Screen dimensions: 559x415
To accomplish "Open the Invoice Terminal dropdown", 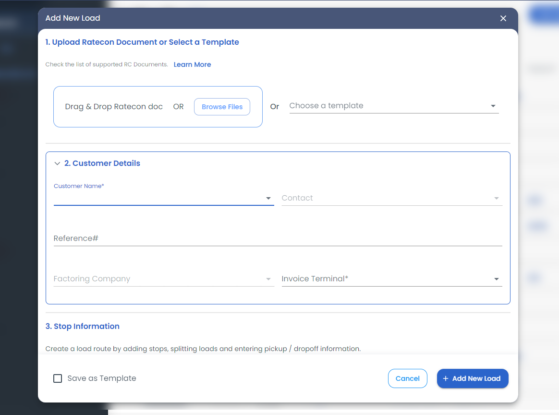I will coord(391,279).
